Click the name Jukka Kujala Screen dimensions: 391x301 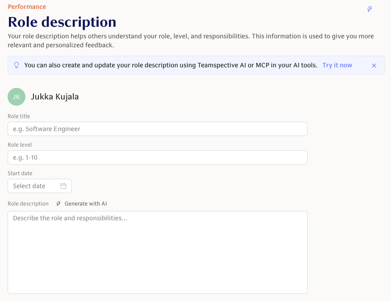[54, 96]
